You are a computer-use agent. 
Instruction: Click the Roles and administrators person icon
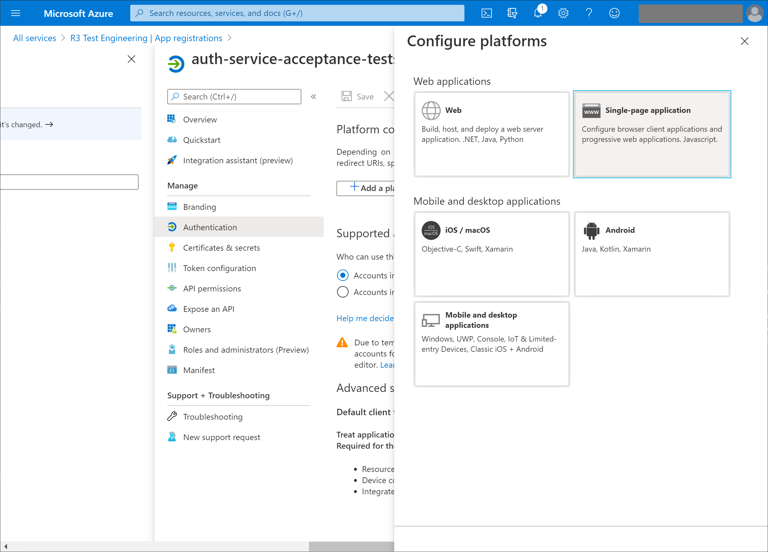click(172, 350)
